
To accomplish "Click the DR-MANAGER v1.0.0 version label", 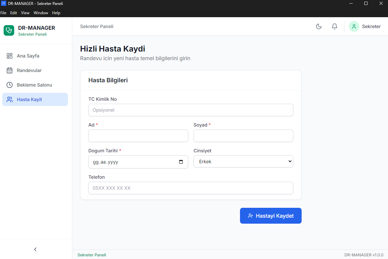I will tap(364, 255).
